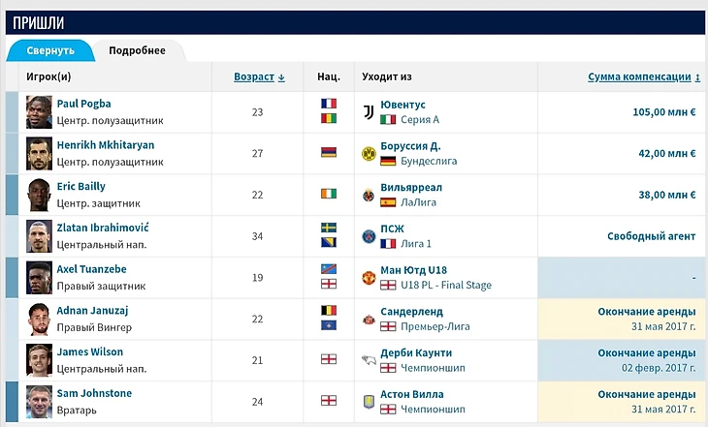
Task: Select the Свернуть tab
Action: (x=49, y=50)
